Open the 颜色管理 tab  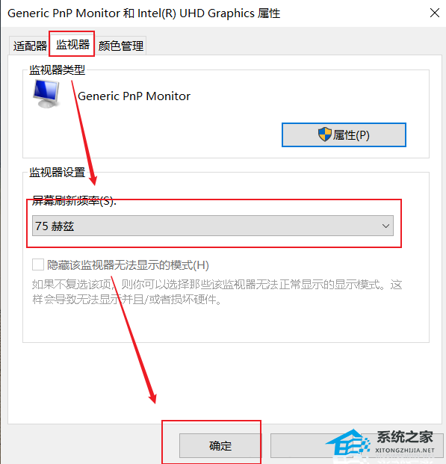[x=121, y=46]
